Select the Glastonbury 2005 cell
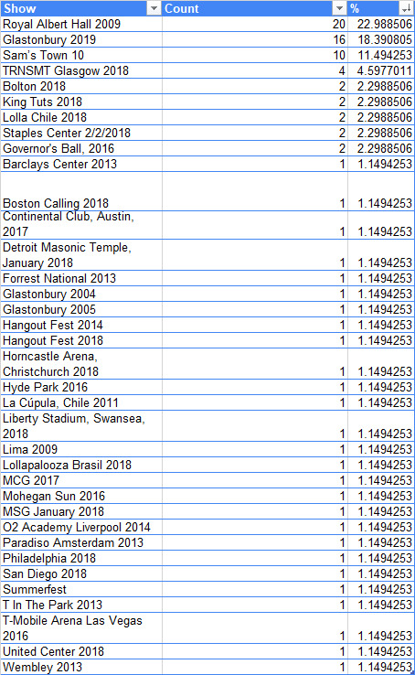 point(81,309)
